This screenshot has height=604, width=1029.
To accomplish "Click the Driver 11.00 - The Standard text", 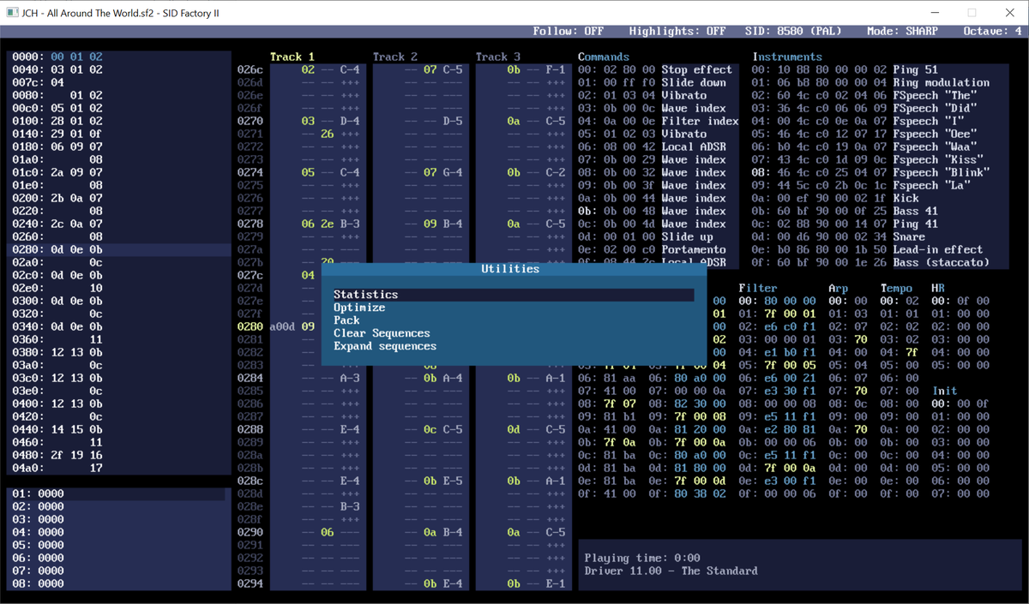I will coord(671,571).
